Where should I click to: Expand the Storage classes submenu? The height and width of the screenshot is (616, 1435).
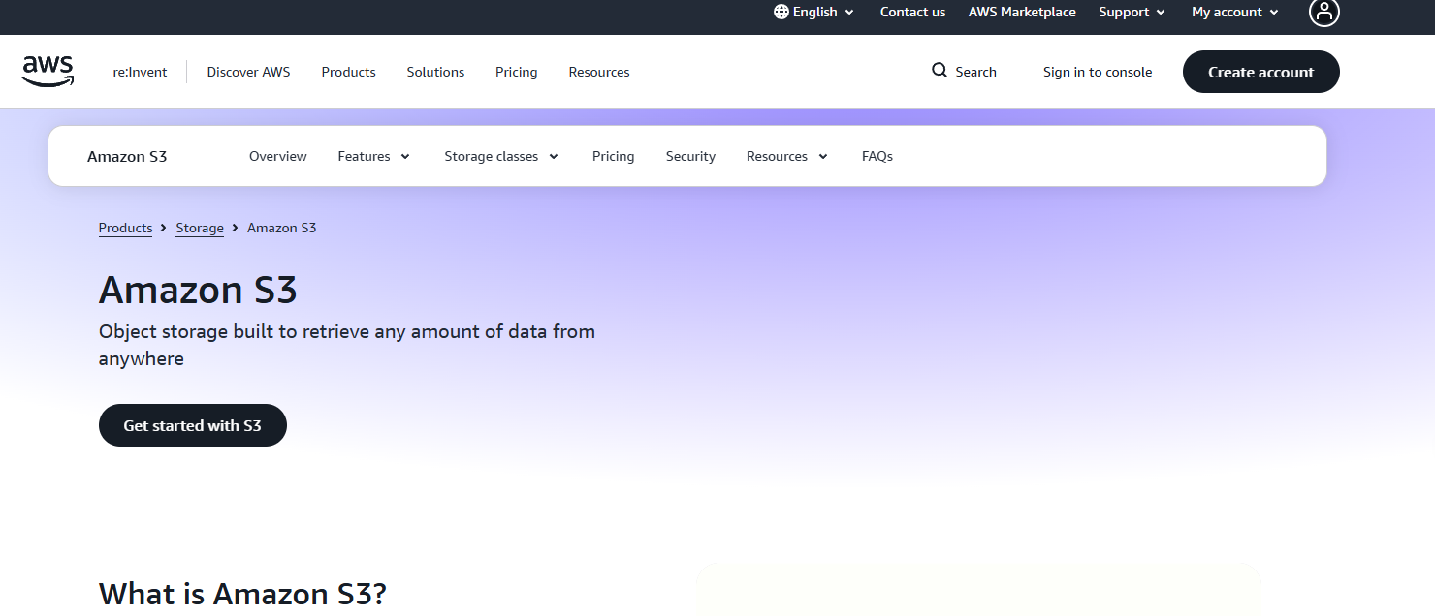pyautogui.click(x=501, y=156)
